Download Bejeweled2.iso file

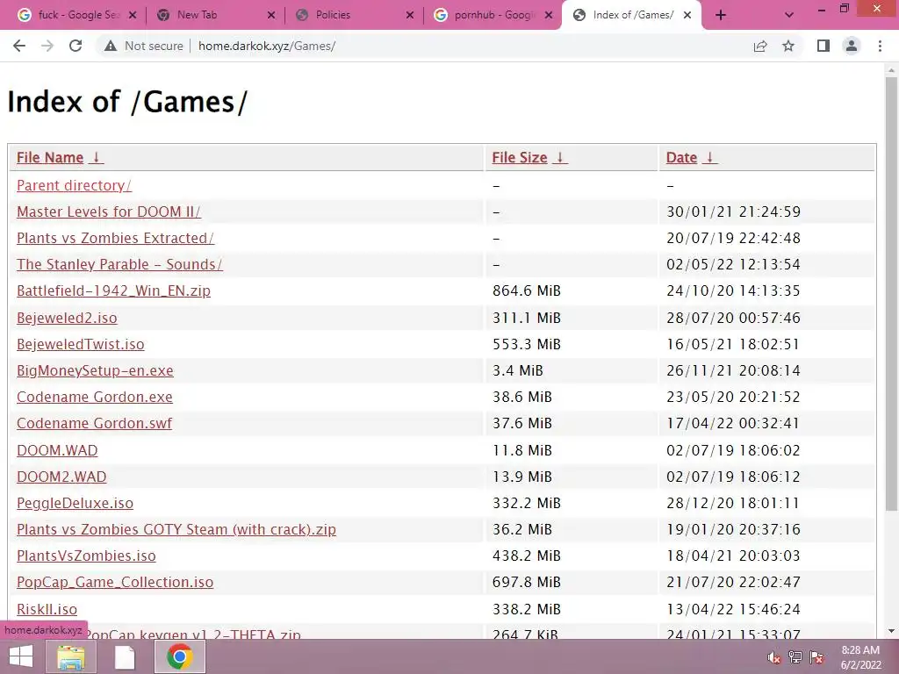(67, 318)
